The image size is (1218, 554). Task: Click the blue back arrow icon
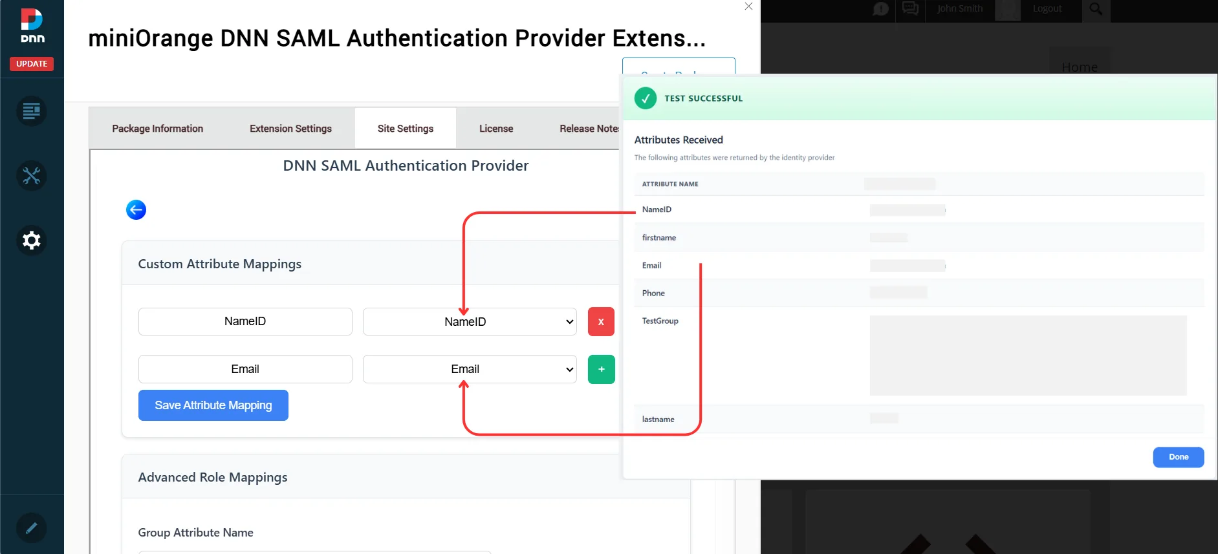[x=136, y=209]
